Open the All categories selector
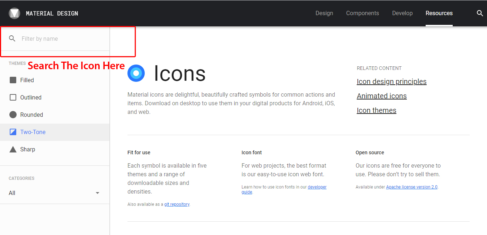 [x=54, y=193]
